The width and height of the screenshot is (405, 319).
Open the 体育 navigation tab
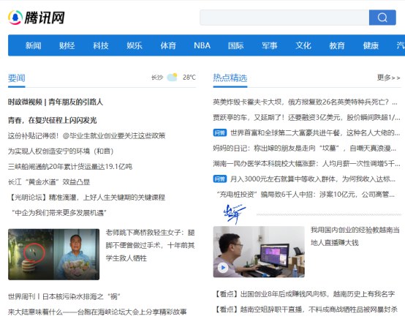coord(168,45)
